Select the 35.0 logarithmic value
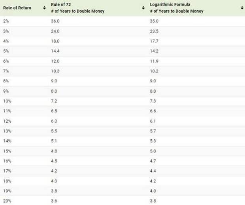Viewport: 245px width, 205px height. tap(154, 21)
